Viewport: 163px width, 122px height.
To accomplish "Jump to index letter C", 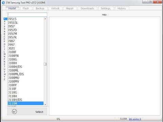I will [x=4, y=37].
